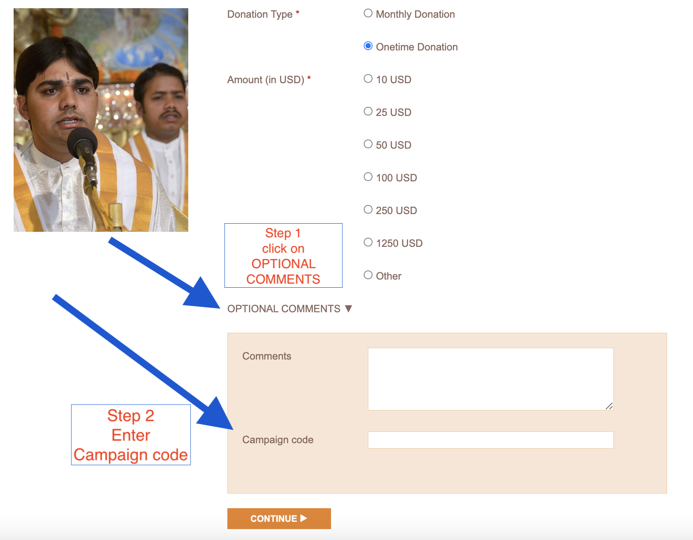Collapse the OPTIONAL COMMENTS section
693x540 pixels.
(x=290, y=309)
